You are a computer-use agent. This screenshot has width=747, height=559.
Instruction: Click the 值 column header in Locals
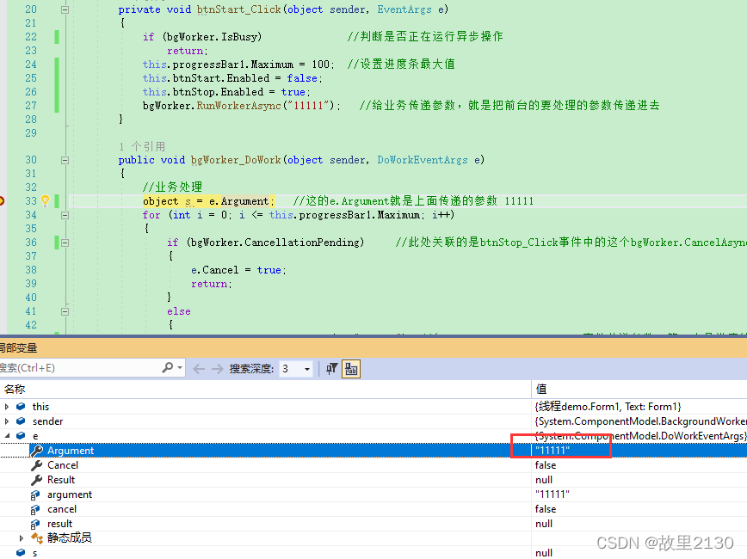click(x=542, y=388)
